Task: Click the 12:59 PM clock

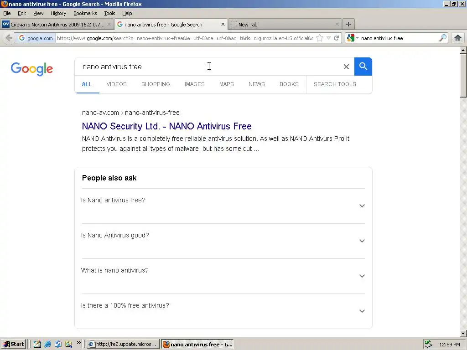Action: [450, 345]
